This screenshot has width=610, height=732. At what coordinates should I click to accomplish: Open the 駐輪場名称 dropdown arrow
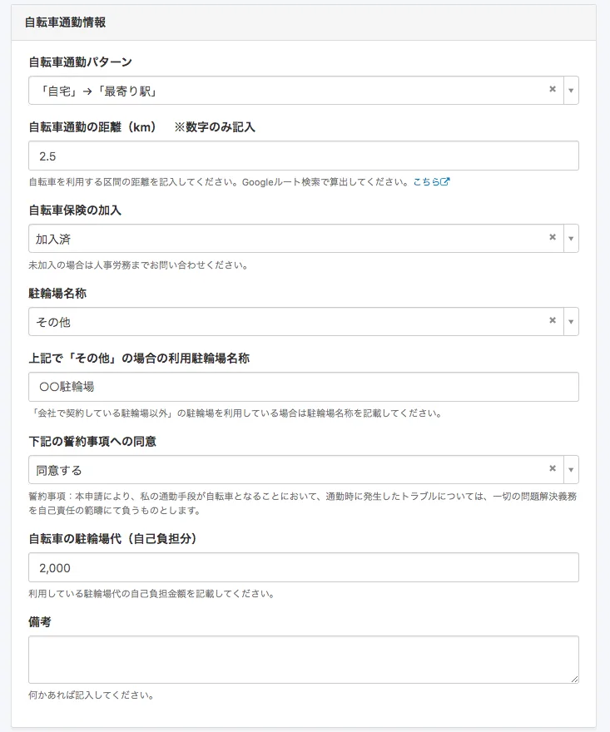[571, 321]
